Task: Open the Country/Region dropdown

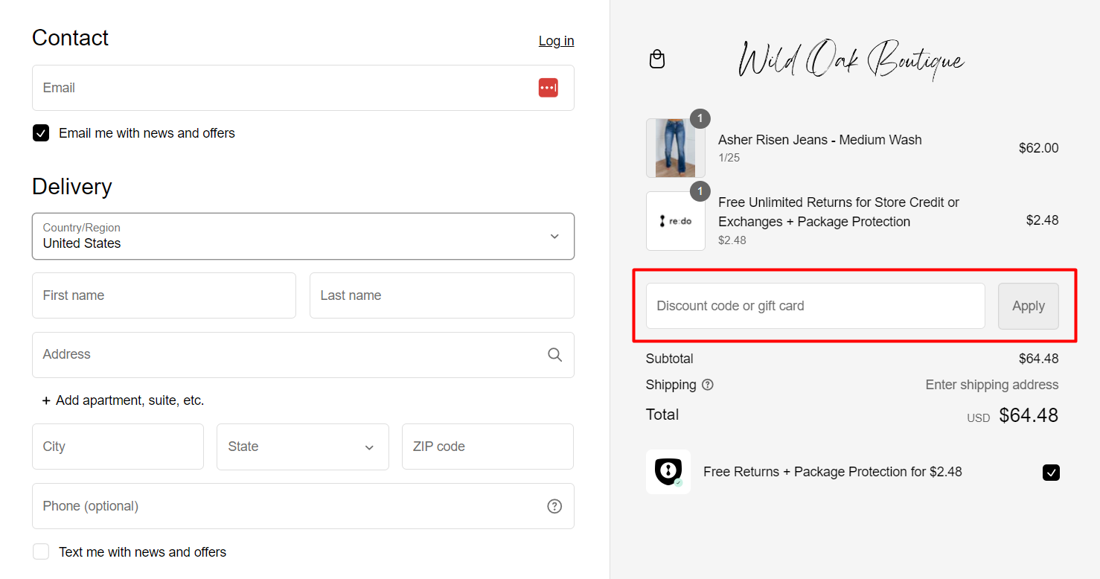Action: 303,236
